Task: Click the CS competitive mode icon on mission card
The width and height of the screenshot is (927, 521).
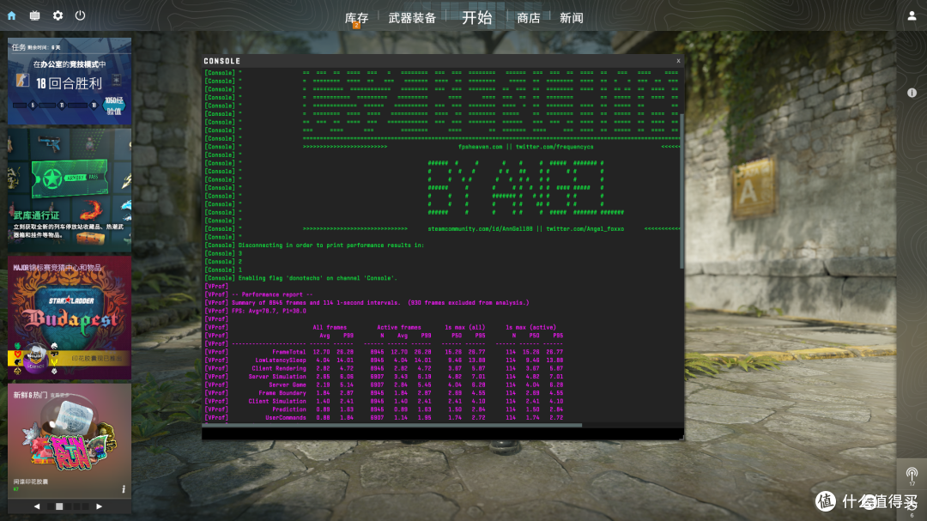Action: pyautogui.click(x=22, y=81)
